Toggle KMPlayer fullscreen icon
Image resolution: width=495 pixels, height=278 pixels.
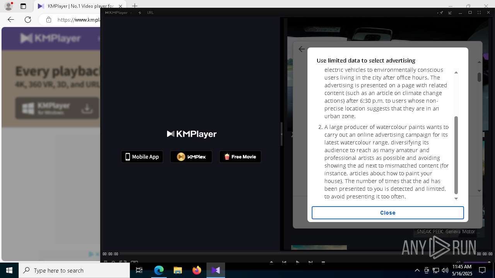click(479, 12)
